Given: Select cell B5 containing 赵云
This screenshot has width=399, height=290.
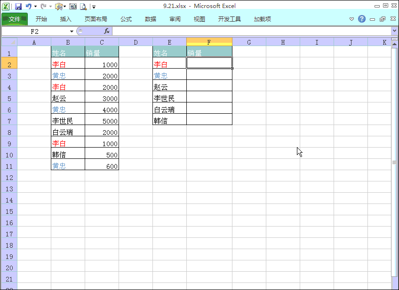Looking at the screenshot, I should pos(68,97).
